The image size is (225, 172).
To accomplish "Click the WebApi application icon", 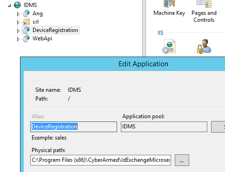I will [x=26, y=38].
